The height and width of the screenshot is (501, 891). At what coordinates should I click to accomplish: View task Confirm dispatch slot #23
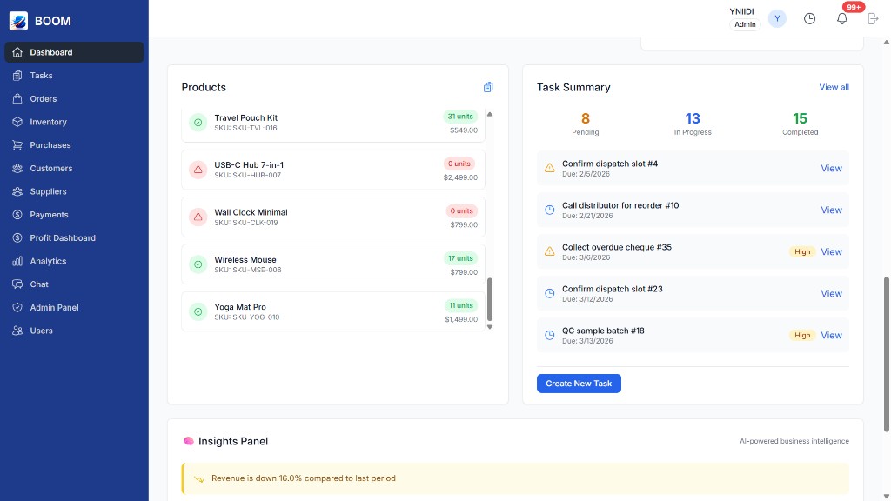click(831, 294)
